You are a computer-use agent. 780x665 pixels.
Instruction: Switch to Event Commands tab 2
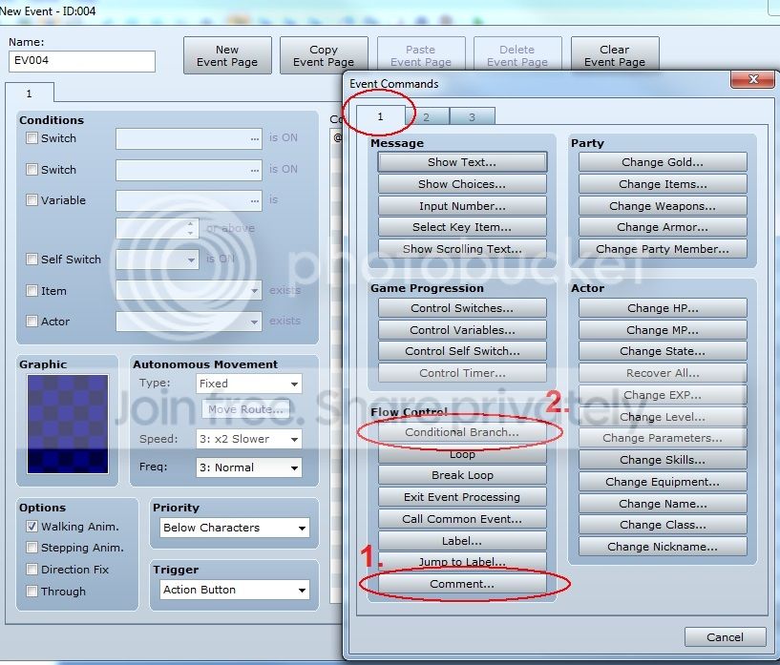point(427,117)
